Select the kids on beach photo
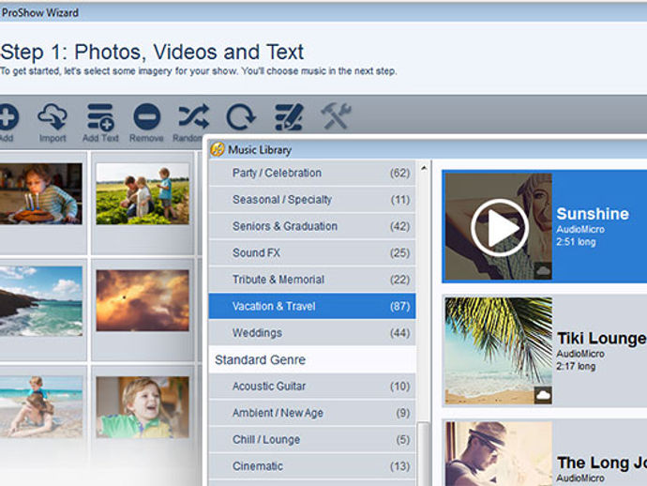647x486 pixels. (41, 407)
